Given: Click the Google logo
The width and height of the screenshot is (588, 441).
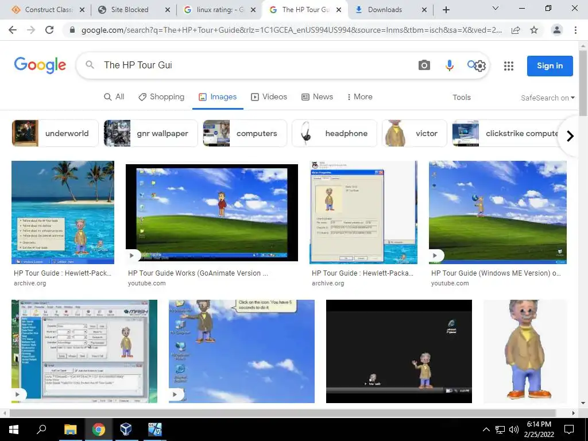Looking at the screenshot, I should coord(40,65).
